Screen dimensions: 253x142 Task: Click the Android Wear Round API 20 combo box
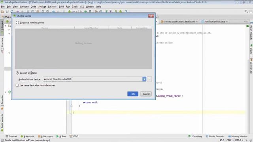pyautogui.click(x=94, y=79)
